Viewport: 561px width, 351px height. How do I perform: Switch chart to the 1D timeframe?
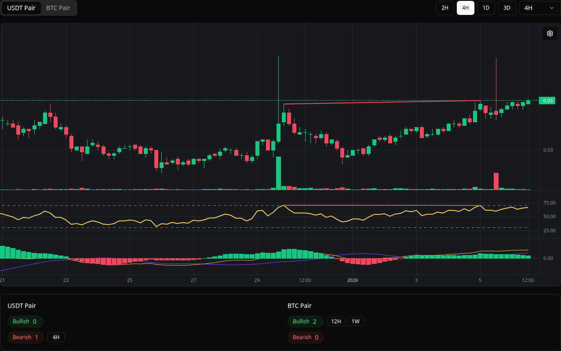coord(486,8)
